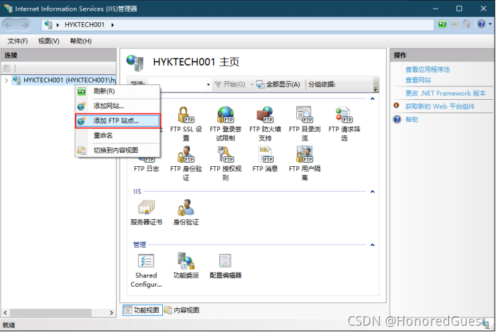Choose 重命名 from context menu
The height and width of the screenshot is (333, 496).
tap(117, 135)
